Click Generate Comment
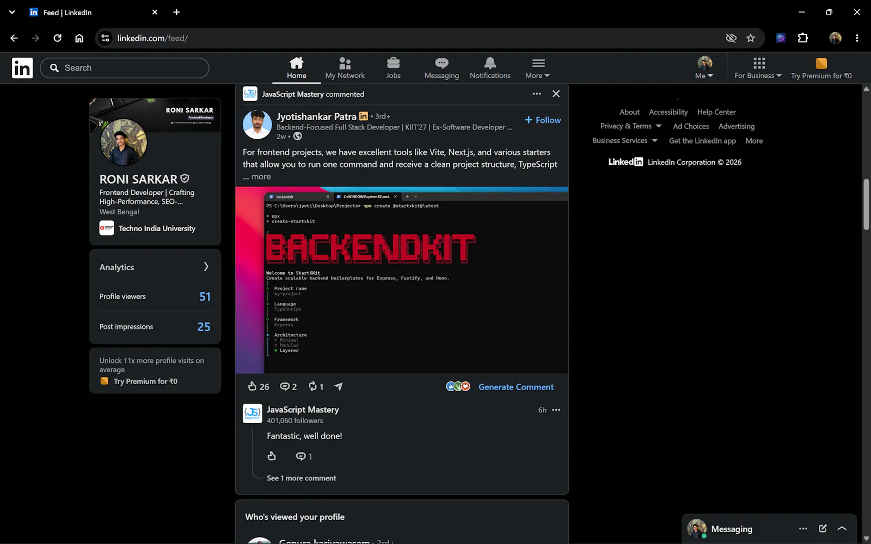This screenshot has width=871, height=544. pos(516,387)
